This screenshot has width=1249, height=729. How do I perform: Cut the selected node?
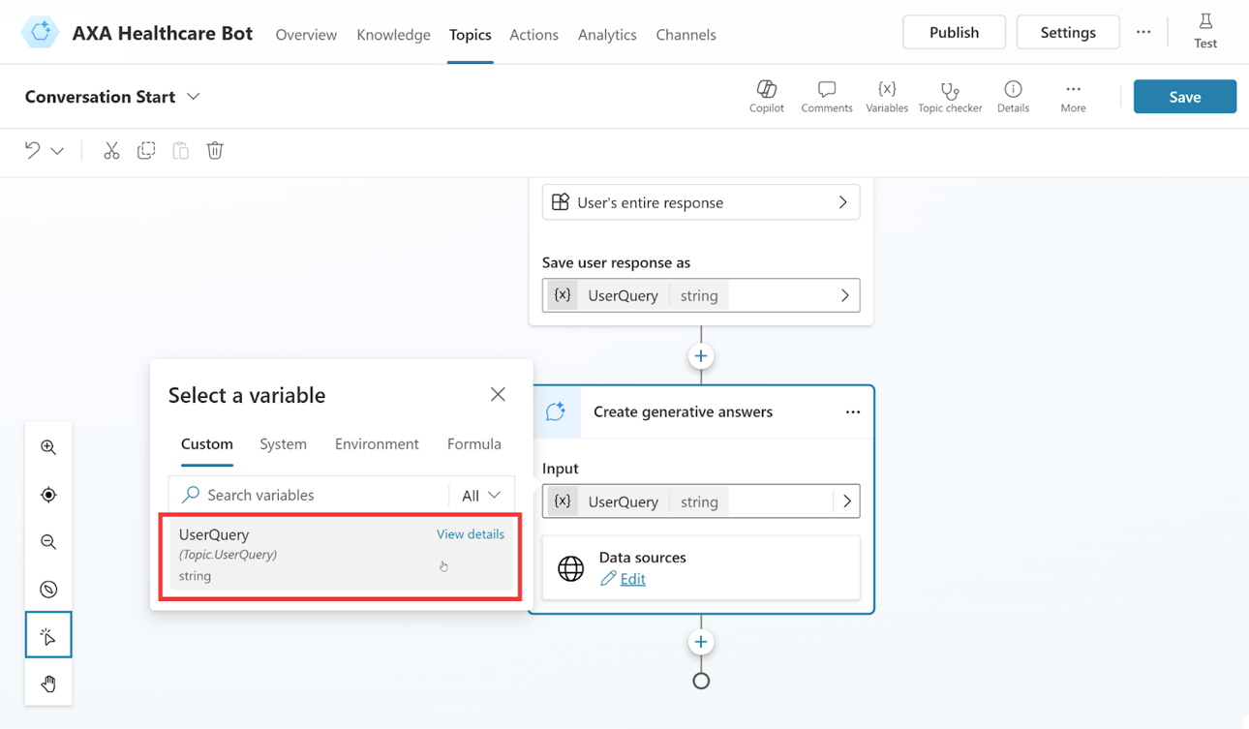point(111,150)
